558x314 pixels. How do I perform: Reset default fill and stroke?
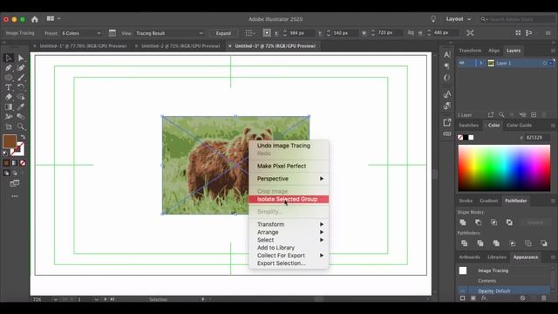(5, 154)
